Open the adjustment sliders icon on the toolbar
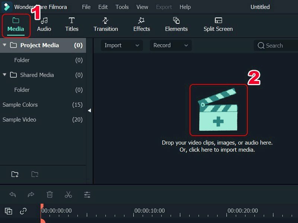 point(87,194)
